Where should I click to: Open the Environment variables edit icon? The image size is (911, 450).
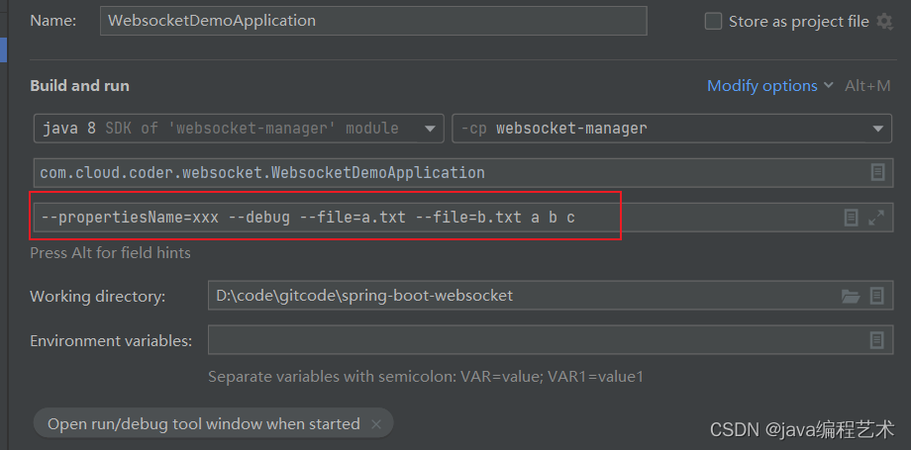point(877,340)
